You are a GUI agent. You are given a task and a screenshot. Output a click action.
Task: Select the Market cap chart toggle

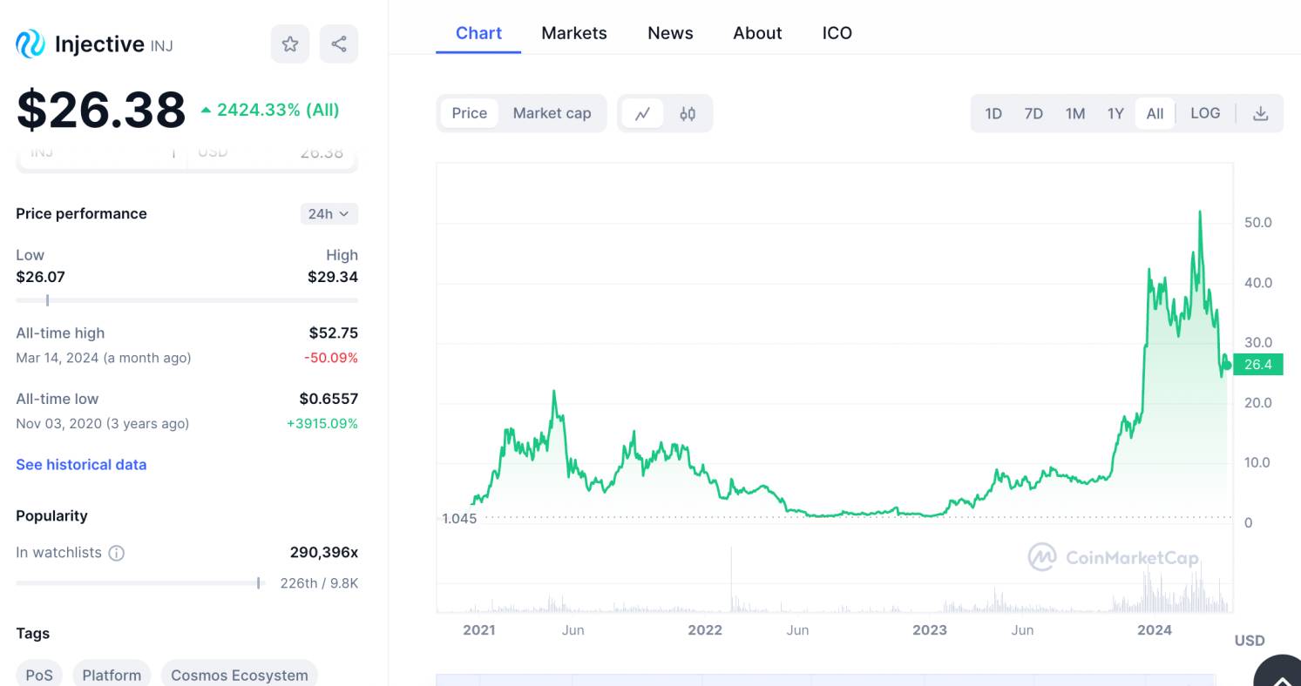pos(552,113)
